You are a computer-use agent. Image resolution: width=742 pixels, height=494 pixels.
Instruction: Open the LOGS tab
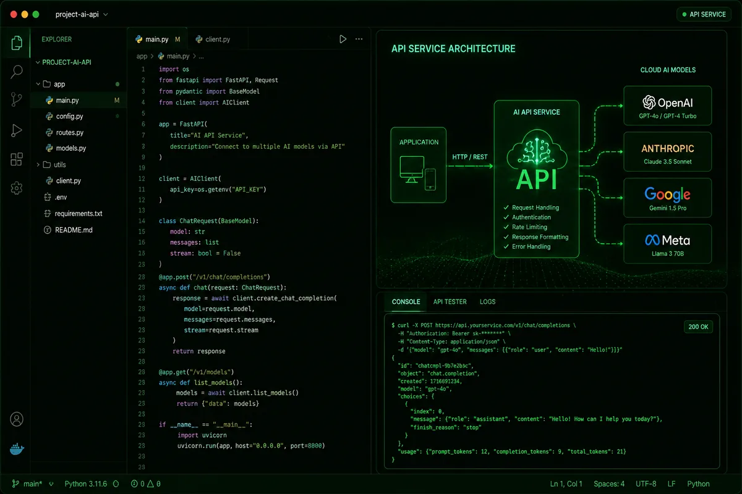[487, 302]
